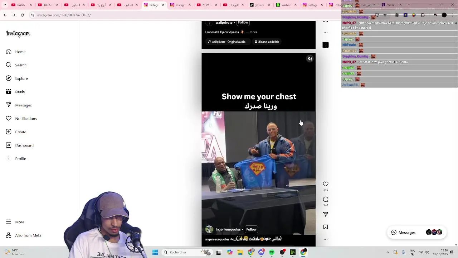The width and height of the screenshot is (458, 258).
Task: Switch to the 10 FAT YouTube tab
Action: pyautogui.click(x=48, y=5)
